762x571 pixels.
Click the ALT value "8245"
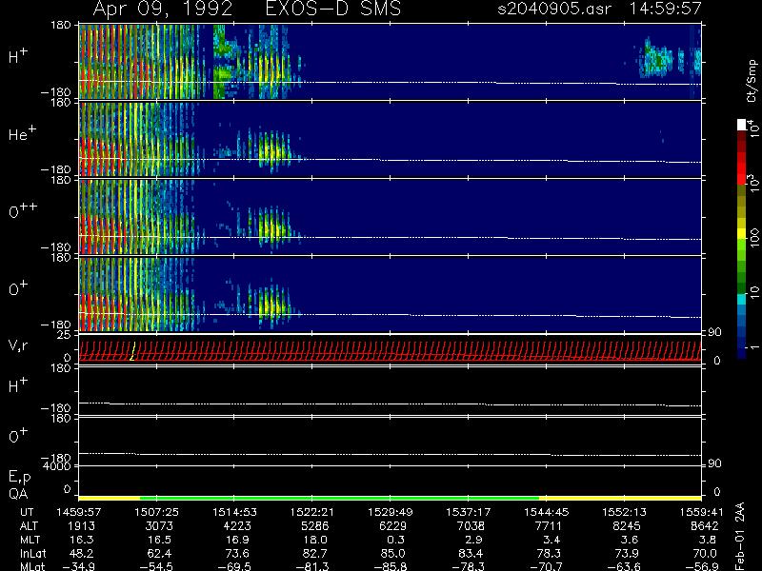click(627, 526)
